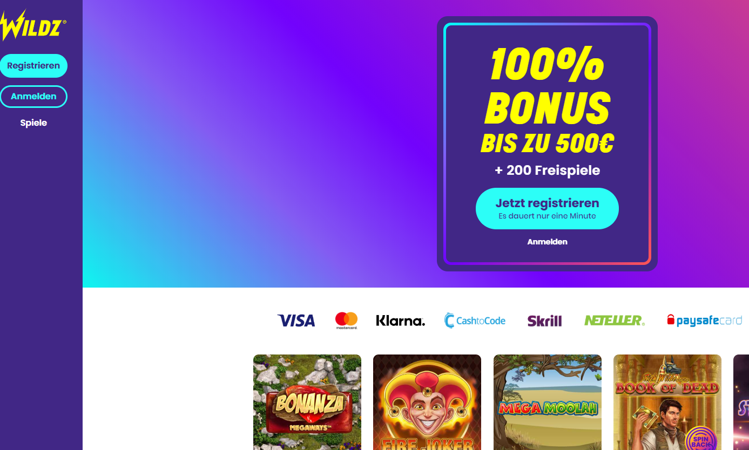Click the Spin Back badge on Book of Dead
The image size is (749, 450).
(x=700, y=438)
